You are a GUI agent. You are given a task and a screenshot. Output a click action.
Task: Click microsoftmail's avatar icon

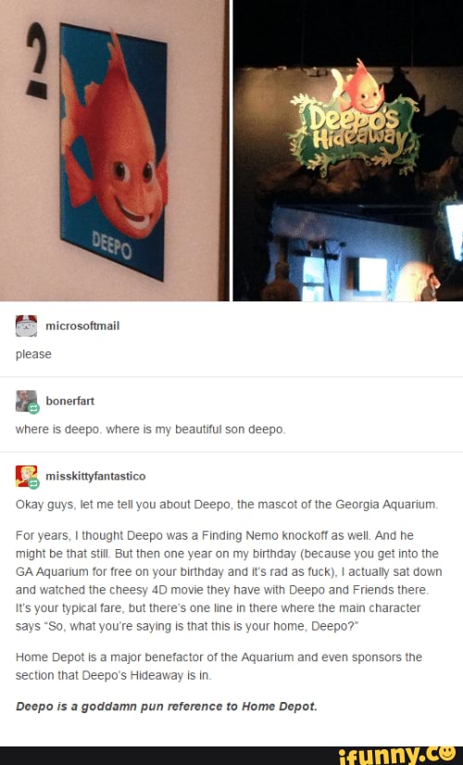(26, 325)
